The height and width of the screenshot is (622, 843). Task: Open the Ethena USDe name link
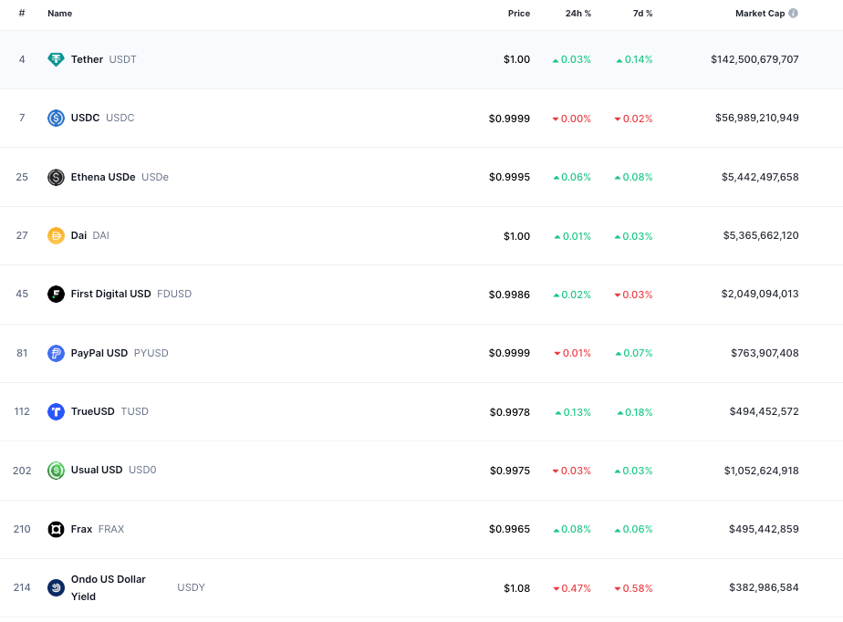pyautogui.click(x=103, y=177)
